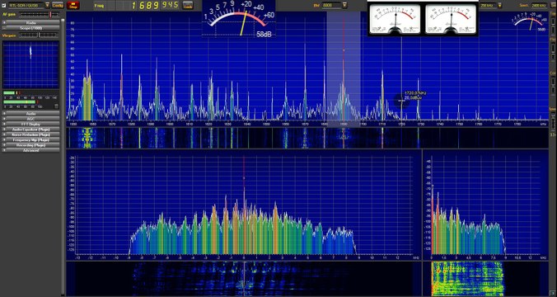Open the 250 kHz dropdown arrow
Image resolution: width=557 pixels, height=297 pixels.
pos(500,5)
